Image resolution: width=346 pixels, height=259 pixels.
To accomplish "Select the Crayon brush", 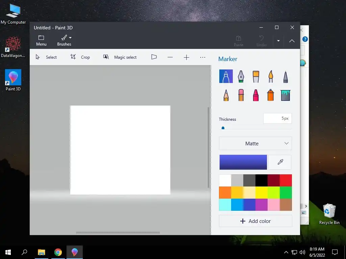I will tap(256, 95).
